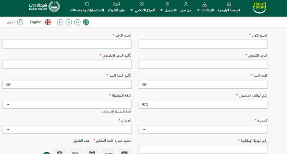
Task: Open the من نحن page
Action: (186, 7)
